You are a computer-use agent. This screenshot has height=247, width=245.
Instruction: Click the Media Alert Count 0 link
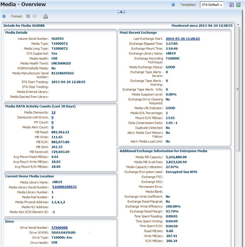[52, 127]
